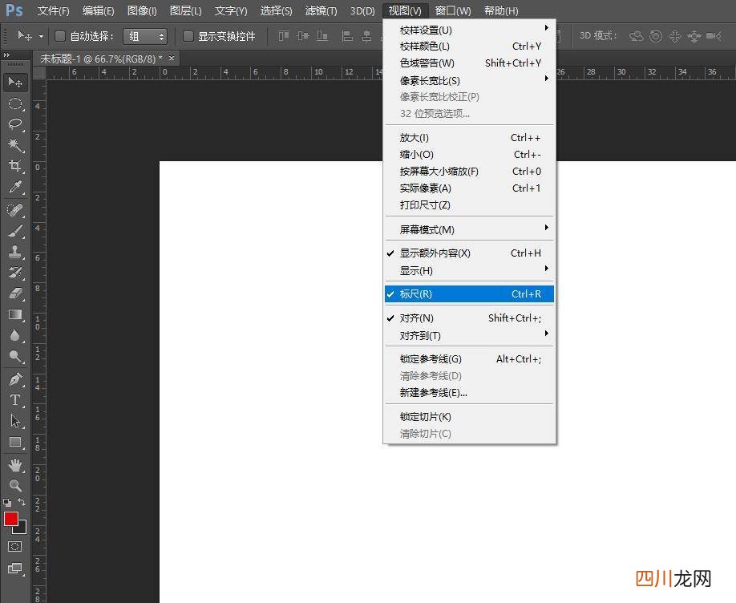The image size is (736, 603).
Task: Select the History Brush tool
Action: click(15, 273)
